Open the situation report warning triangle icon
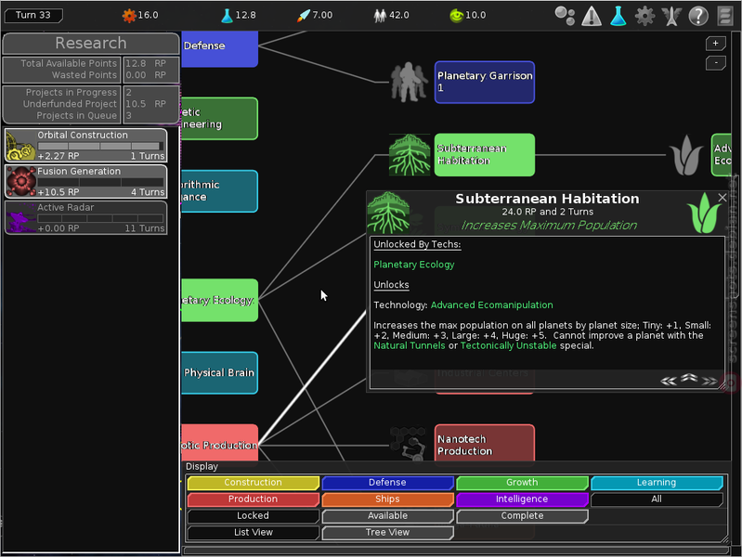The width and height of the screenshot is (742, 557). tap(592, 16)
